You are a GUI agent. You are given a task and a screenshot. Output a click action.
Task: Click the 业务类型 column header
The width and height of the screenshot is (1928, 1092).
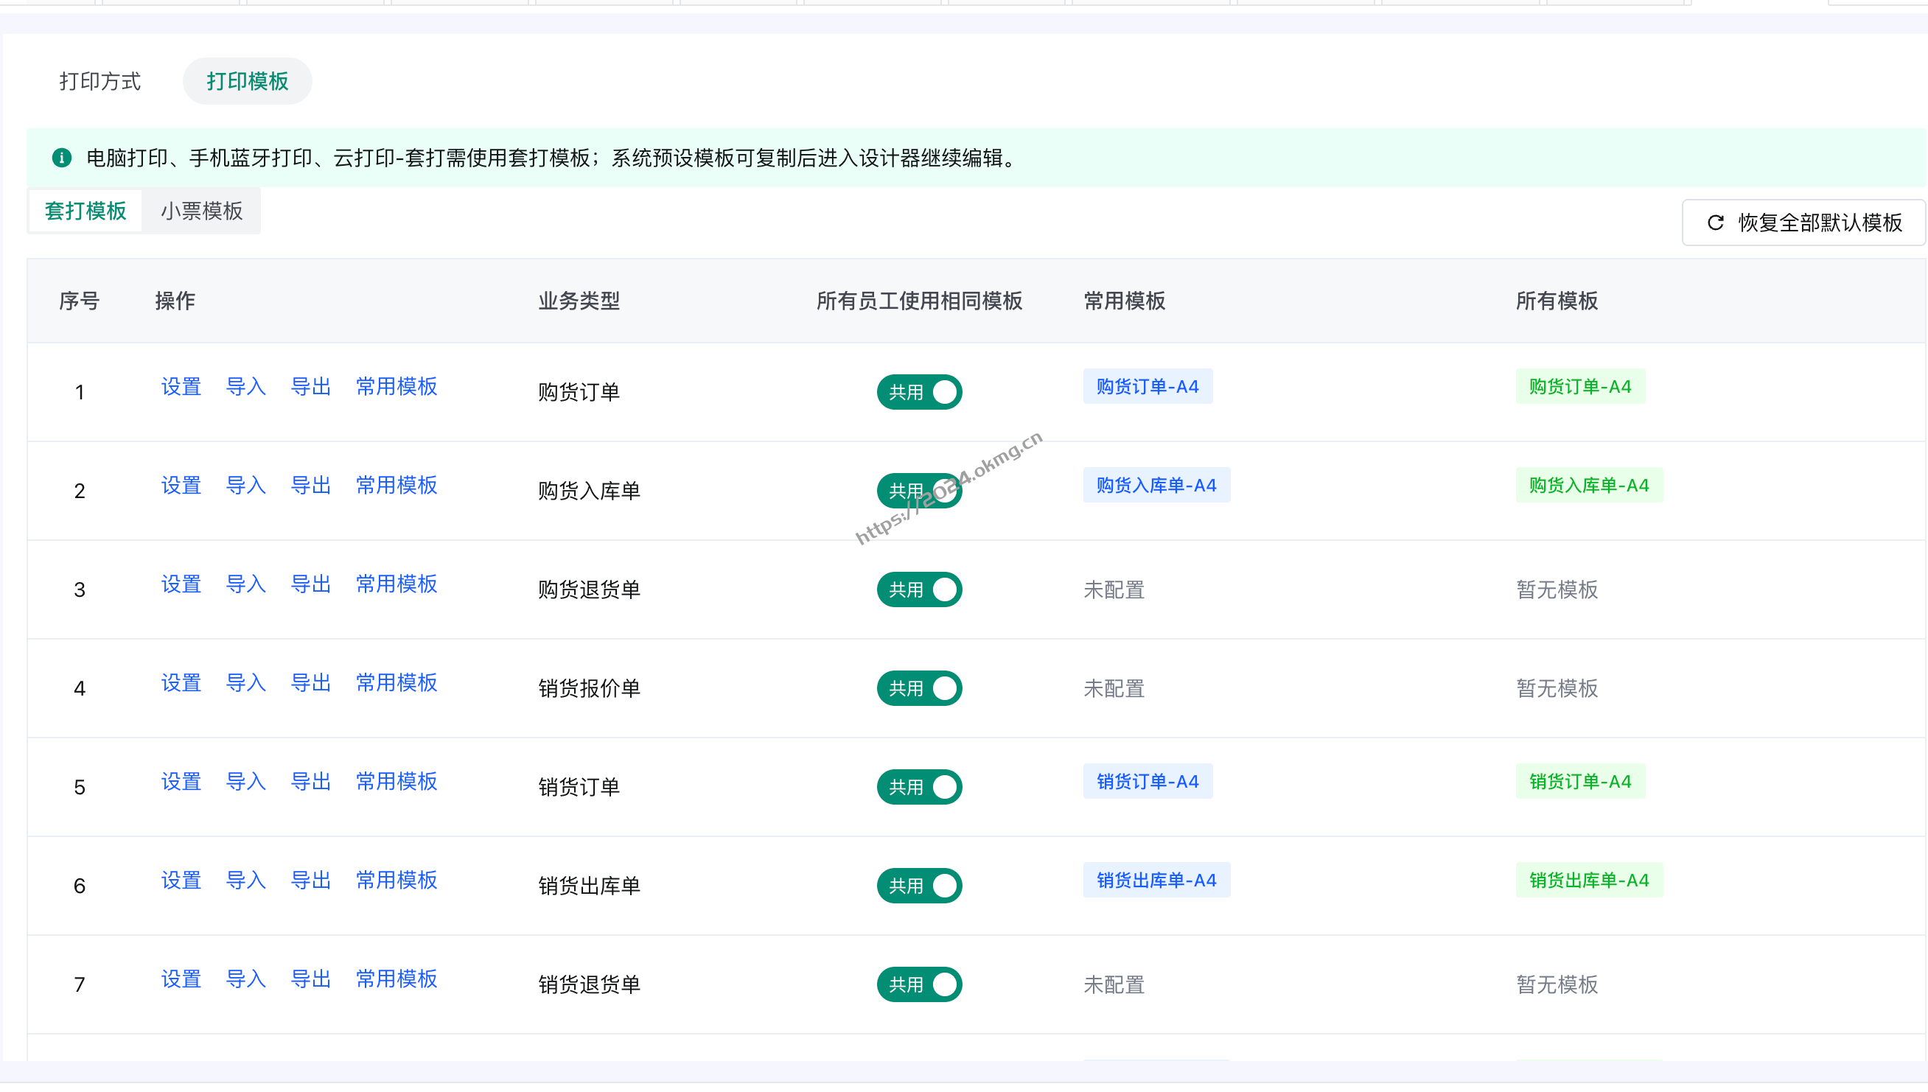point(579,301)
